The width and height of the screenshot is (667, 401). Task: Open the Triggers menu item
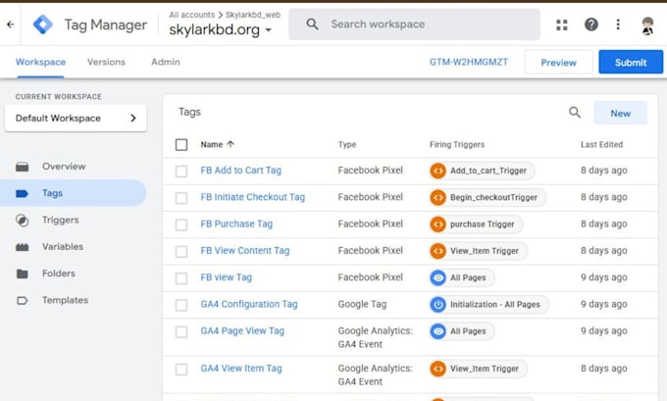(61, 221)
